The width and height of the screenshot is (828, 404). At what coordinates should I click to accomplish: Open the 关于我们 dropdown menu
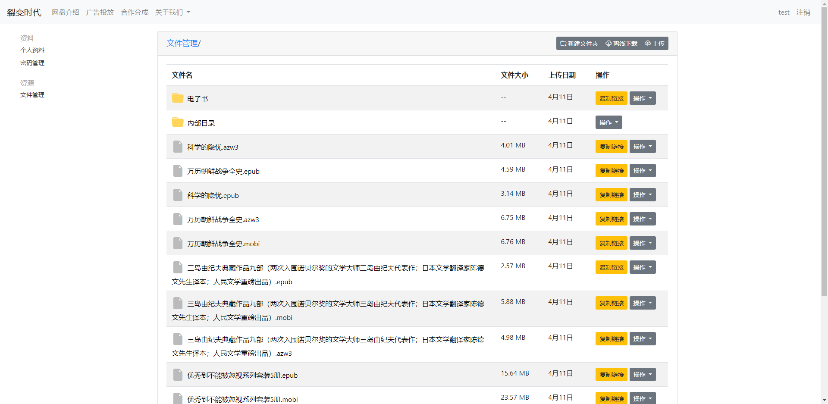172,12
